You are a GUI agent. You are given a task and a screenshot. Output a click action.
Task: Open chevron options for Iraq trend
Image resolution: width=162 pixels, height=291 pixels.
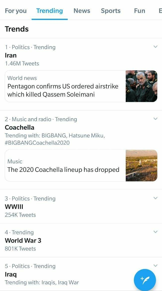click(156, 266)
